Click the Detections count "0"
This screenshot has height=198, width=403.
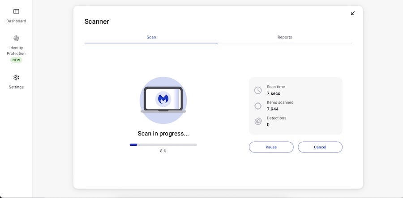point(268,125)
